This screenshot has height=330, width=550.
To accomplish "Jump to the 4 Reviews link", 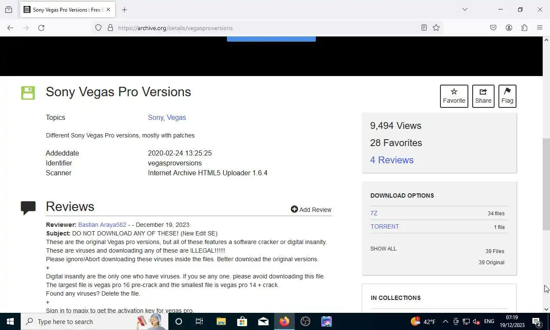I will [392, 160].
